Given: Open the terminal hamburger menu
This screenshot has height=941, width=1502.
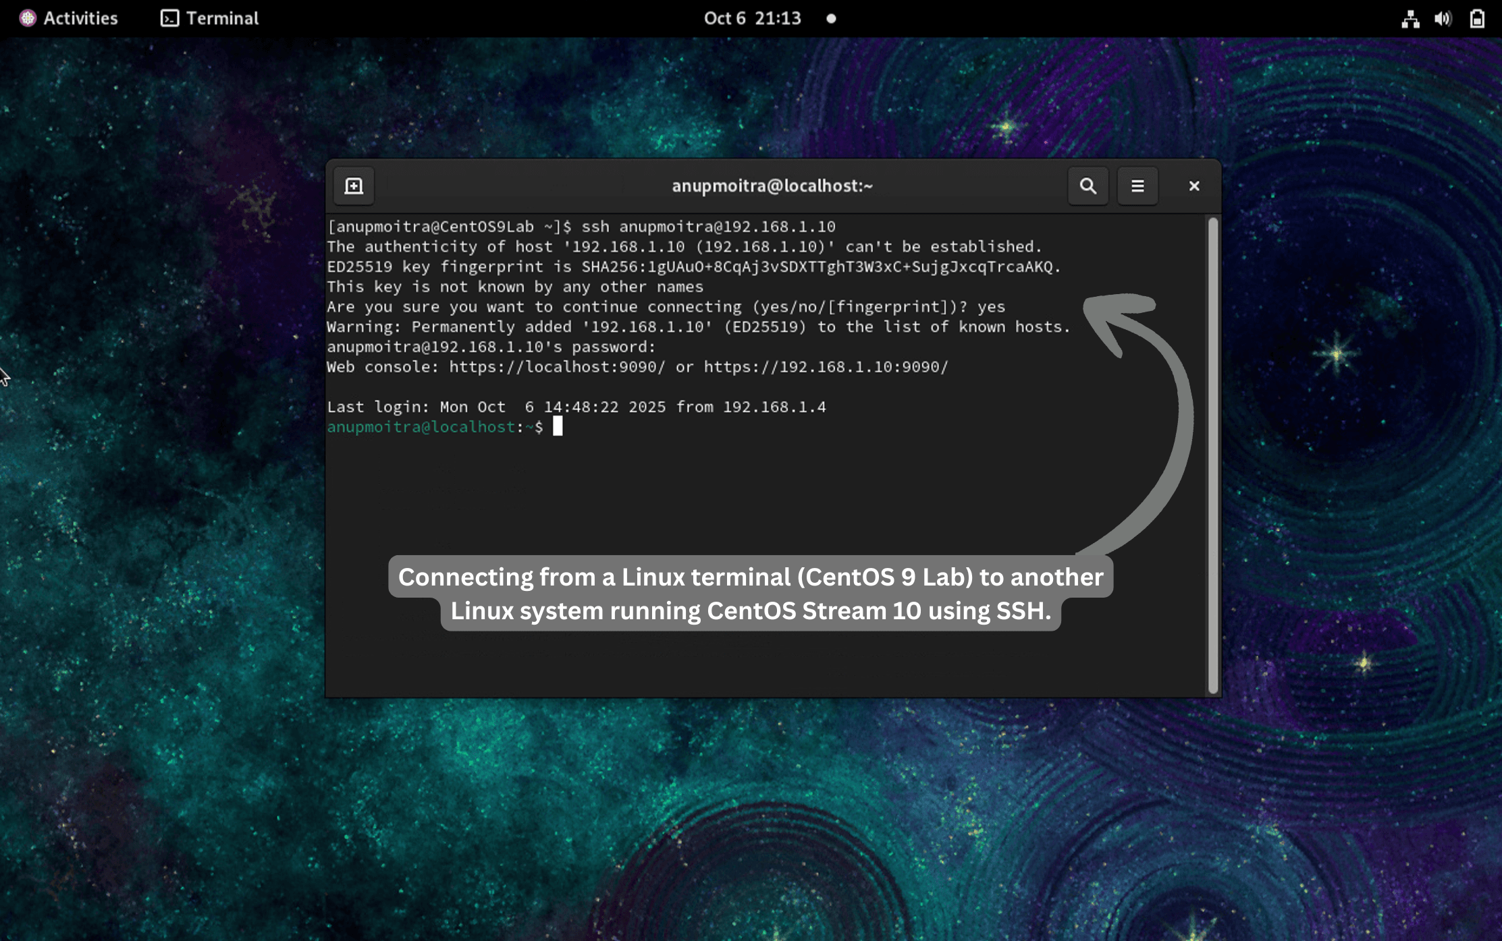Looking at the screenshot, I should [1137, 186].
